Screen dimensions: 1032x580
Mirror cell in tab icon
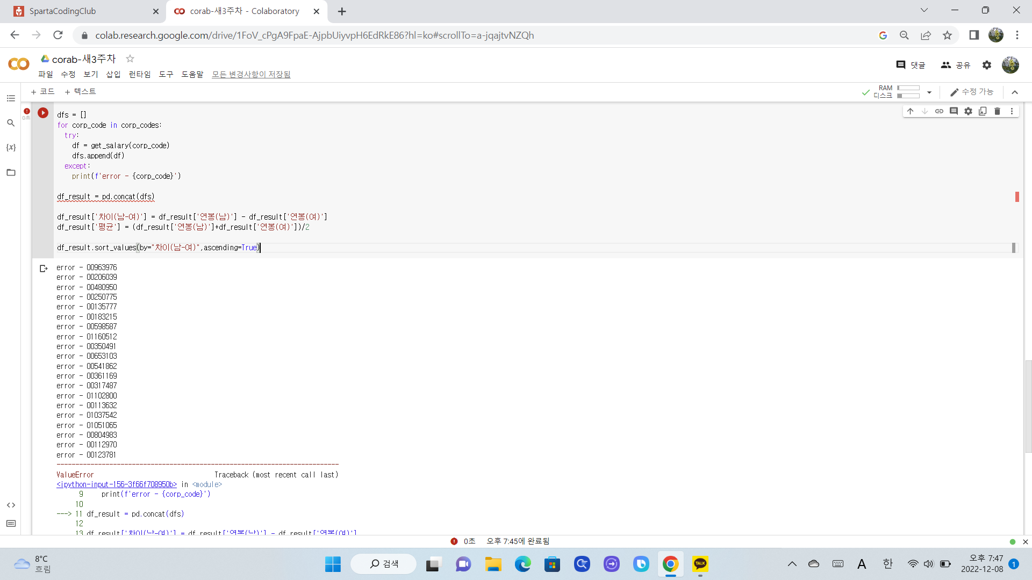point(983,111)
